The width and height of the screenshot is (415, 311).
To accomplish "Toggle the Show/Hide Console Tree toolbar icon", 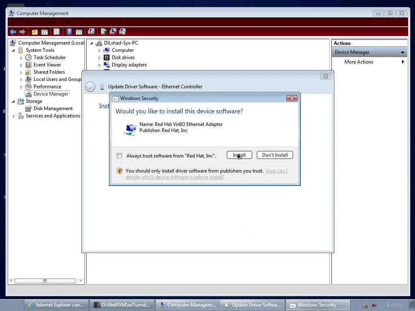I will coord(45,32).
